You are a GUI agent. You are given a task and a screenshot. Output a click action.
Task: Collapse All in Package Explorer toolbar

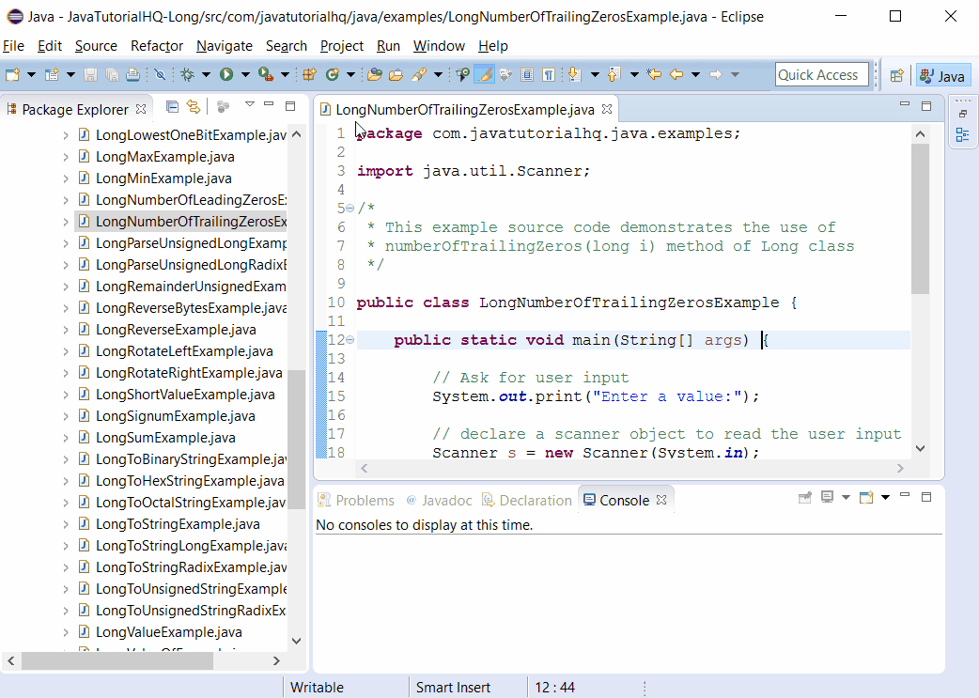tap(172, 107)
